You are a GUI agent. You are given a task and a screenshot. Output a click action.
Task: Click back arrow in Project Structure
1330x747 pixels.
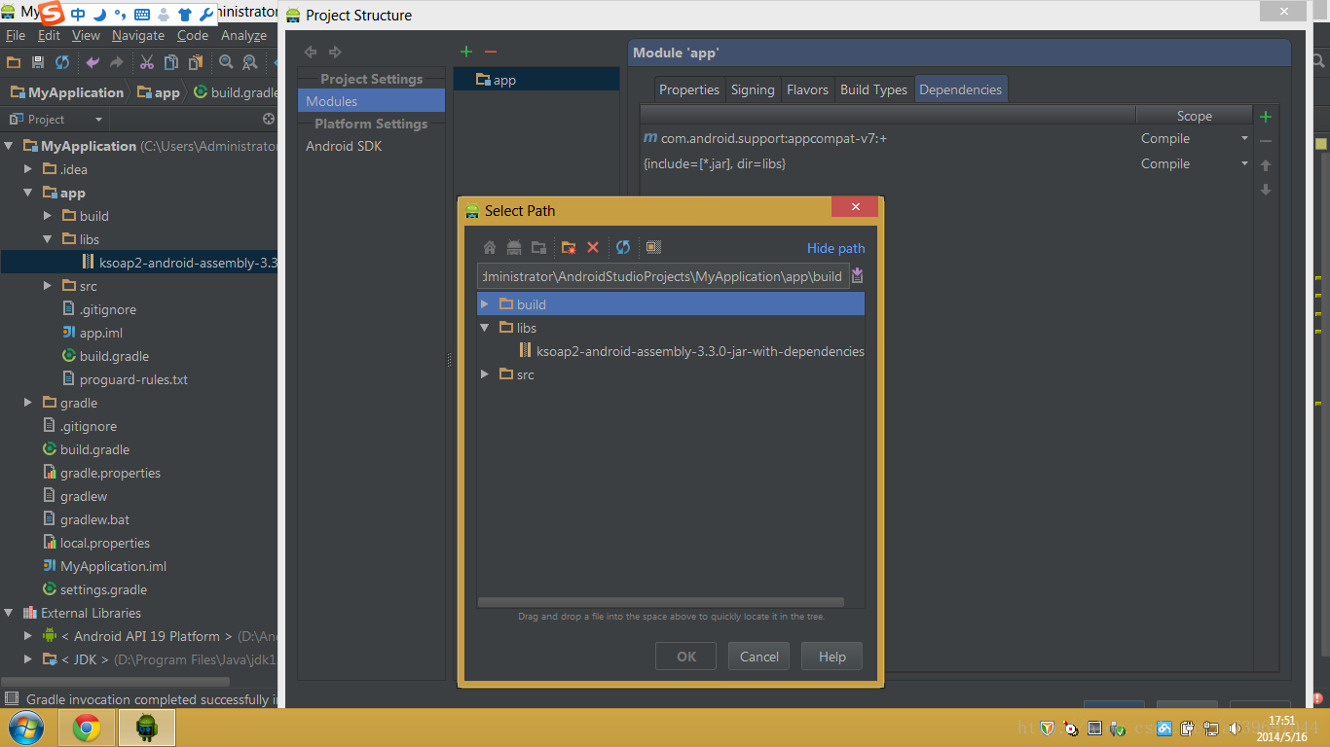(311, 52)
